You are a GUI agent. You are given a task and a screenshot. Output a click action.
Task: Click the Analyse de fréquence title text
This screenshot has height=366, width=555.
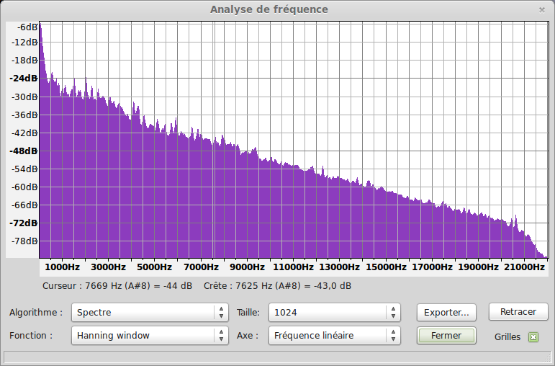tap(269, 9)
